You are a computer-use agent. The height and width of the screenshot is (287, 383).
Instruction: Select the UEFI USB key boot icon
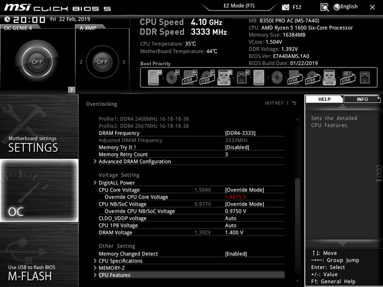pyautogui.click(x=224, y=78)
